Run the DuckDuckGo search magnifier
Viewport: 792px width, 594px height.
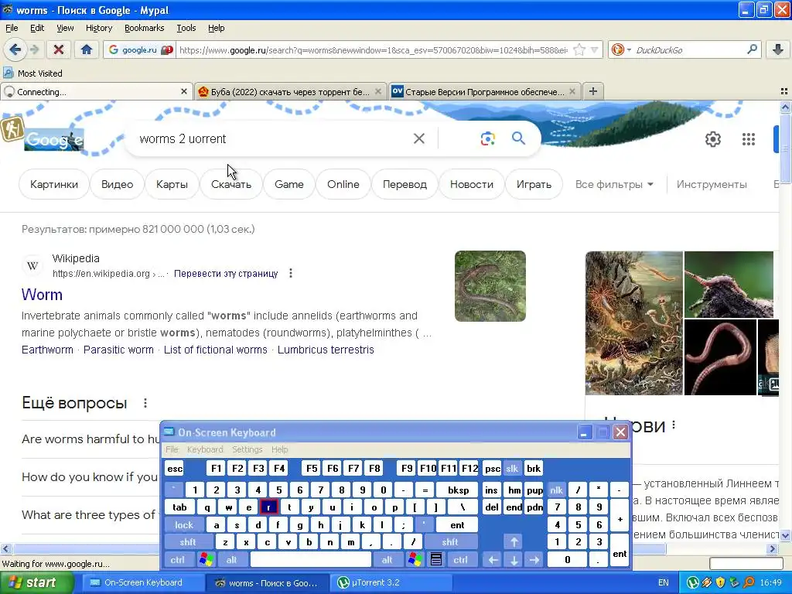click(x=752, y=49)
